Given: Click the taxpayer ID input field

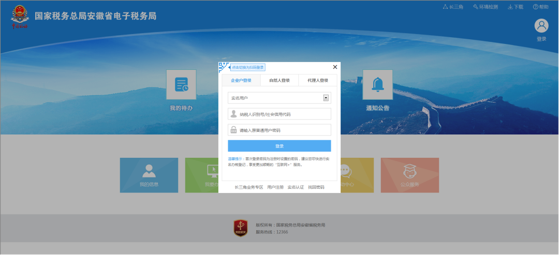Looking at the screenshot, I should tap(279, 114).
